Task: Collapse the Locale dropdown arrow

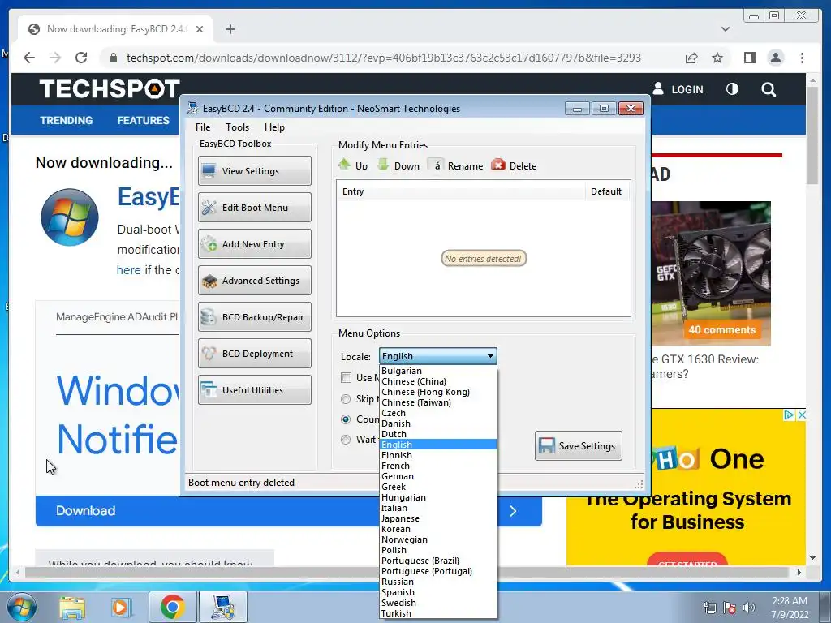Action: click(x=490, y=356)
